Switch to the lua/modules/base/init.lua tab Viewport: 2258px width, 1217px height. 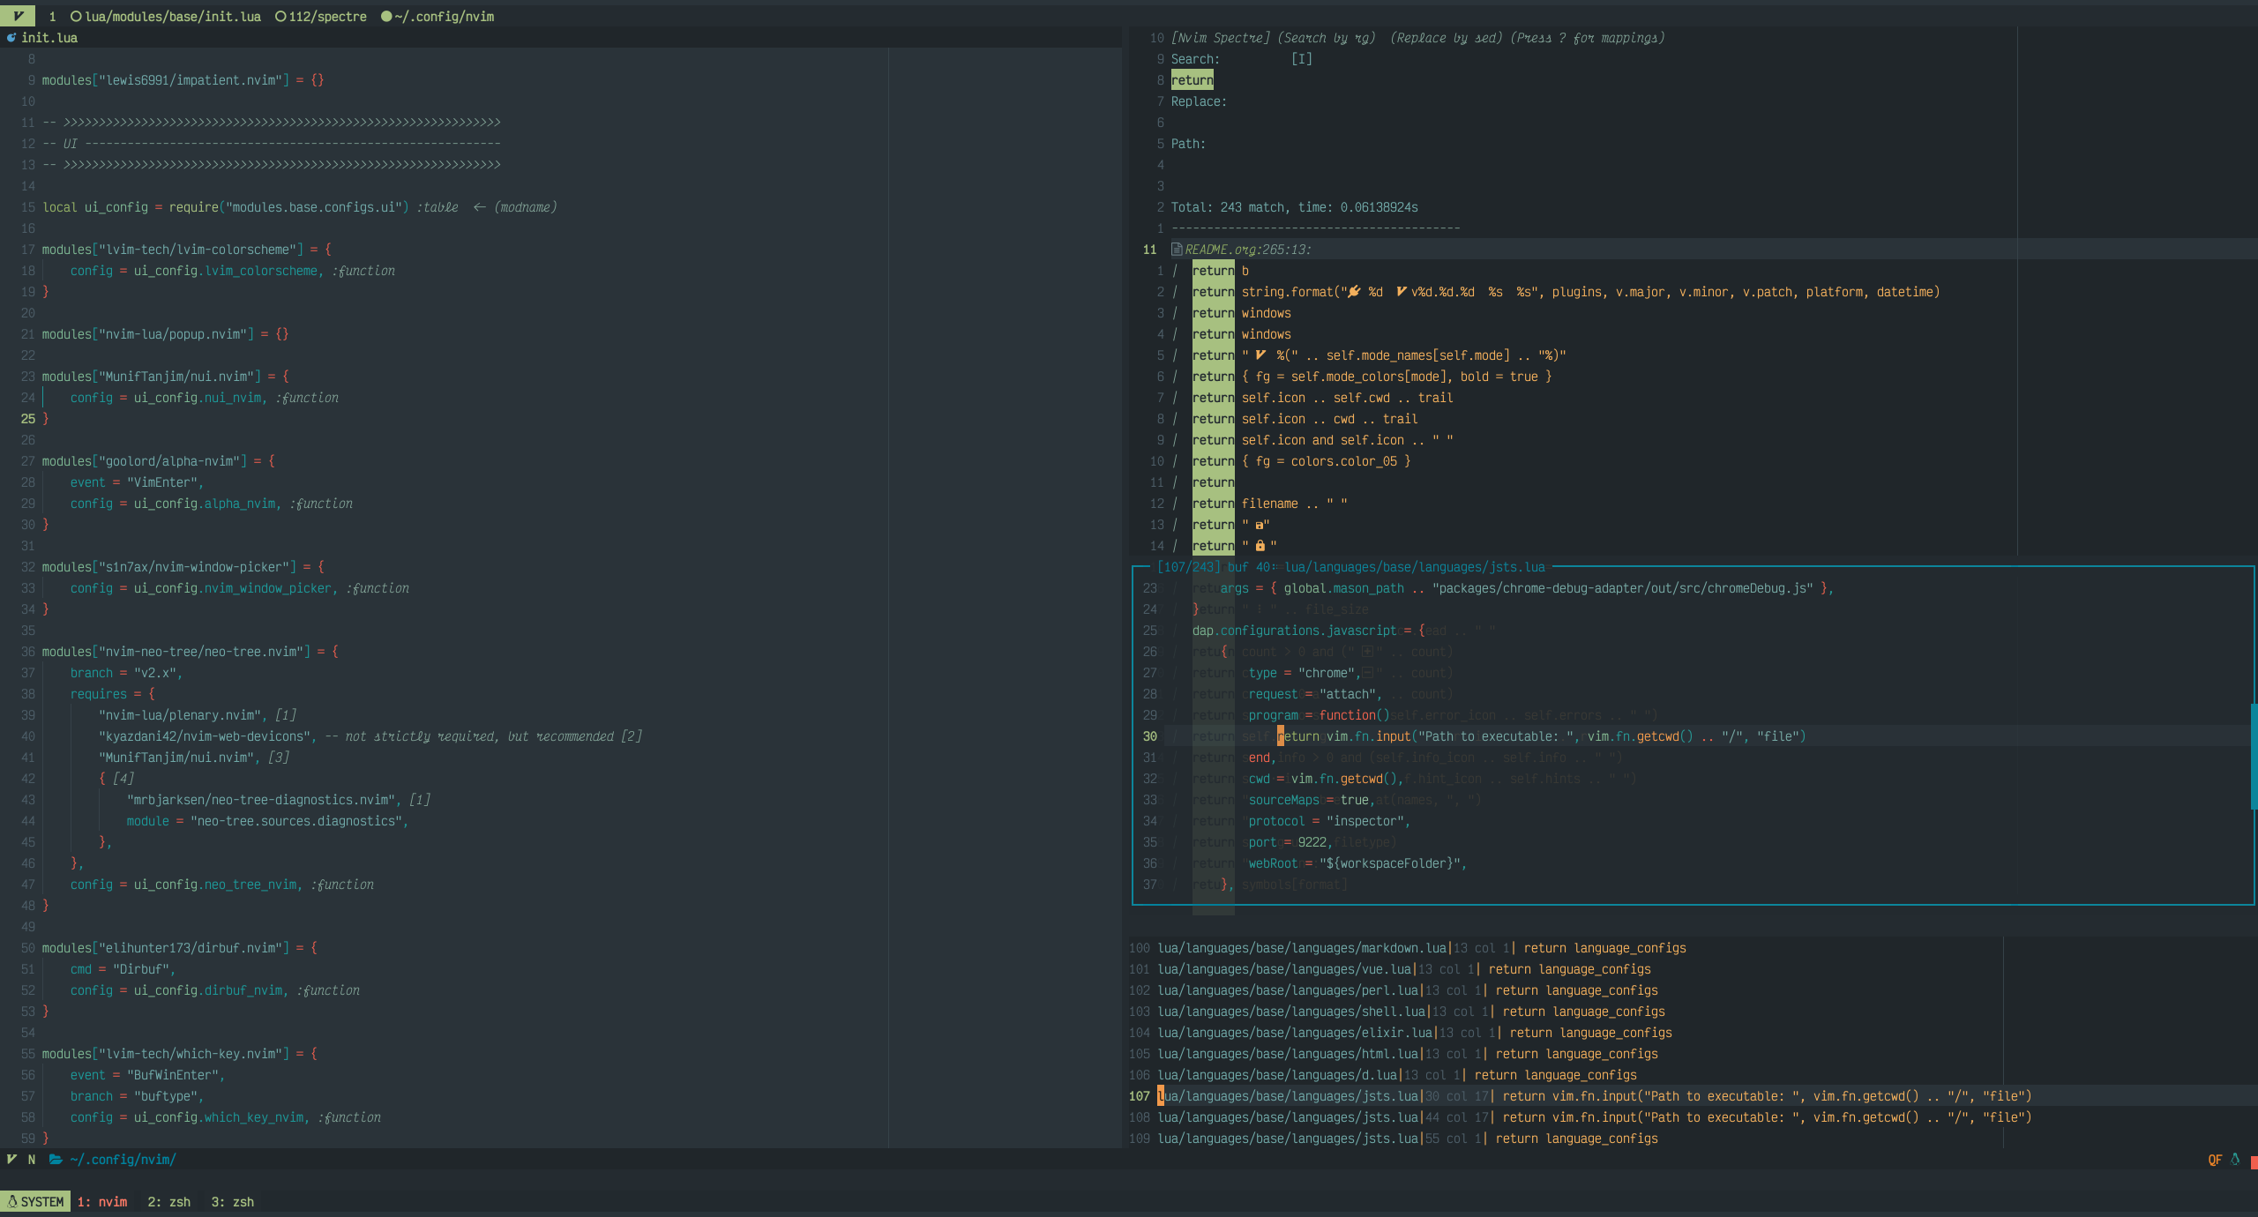[172, 17]
